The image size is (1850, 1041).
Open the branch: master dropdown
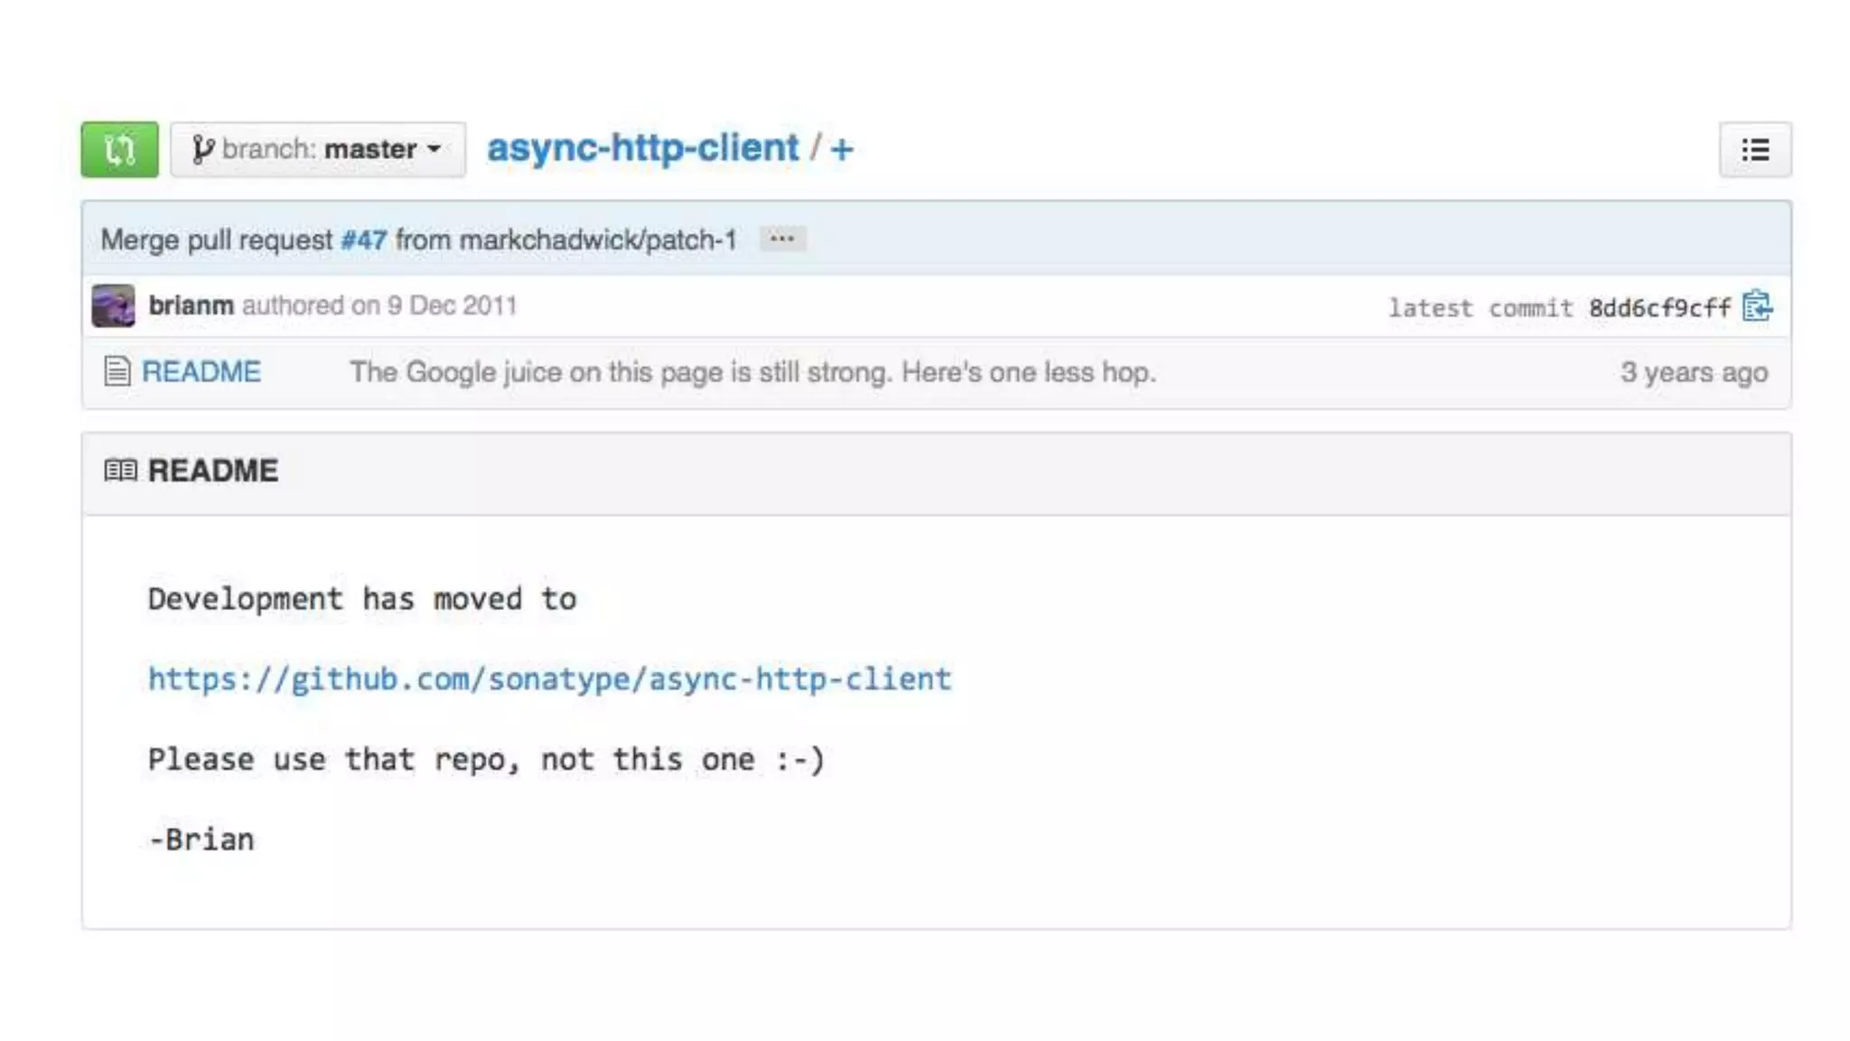318,149
